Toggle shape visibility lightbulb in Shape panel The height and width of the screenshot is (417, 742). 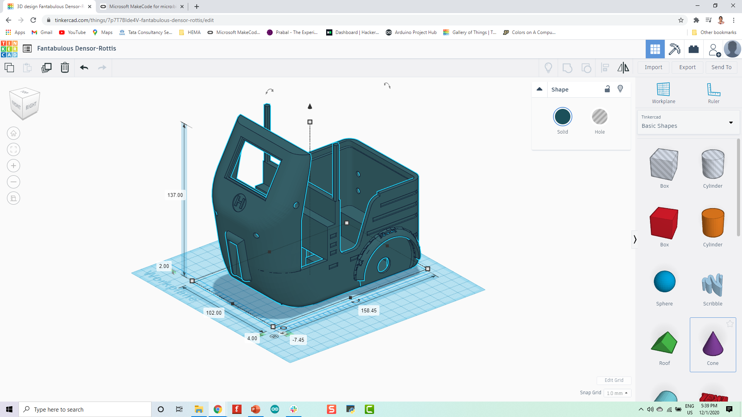coord(620,89)
